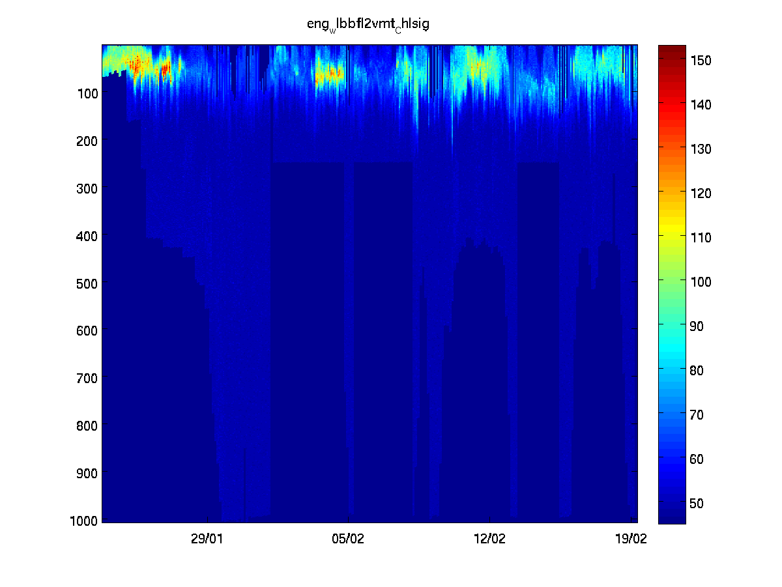Click the colorbar value 80 label
782x587 pixels.
698,371
